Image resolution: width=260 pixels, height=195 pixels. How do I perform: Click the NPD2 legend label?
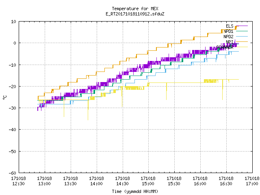click(228, 37)
